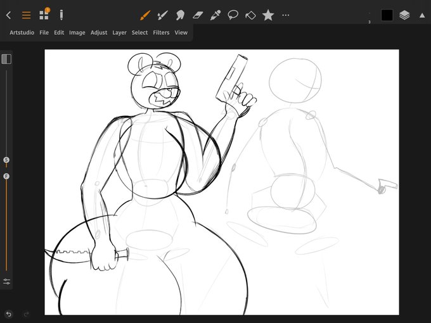
Task: Click the flow F slider handle
Action: [6, 176]
